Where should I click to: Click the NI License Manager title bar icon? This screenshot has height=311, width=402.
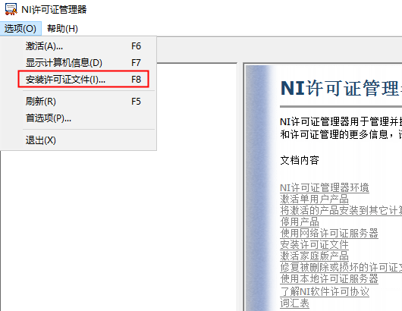coord(11,9)
